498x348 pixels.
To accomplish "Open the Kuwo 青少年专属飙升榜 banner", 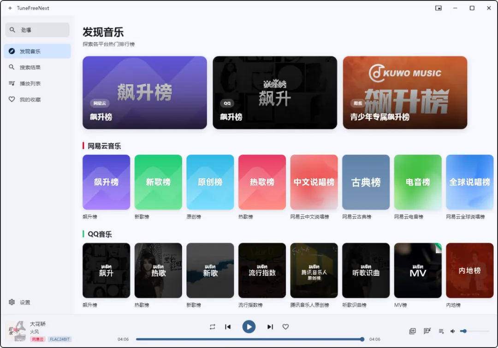I will tap(405, 93).
